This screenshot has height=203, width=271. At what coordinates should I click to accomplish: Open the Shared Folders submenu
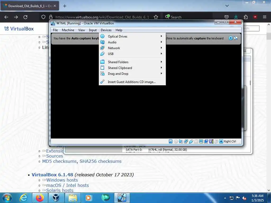point(132,62)
